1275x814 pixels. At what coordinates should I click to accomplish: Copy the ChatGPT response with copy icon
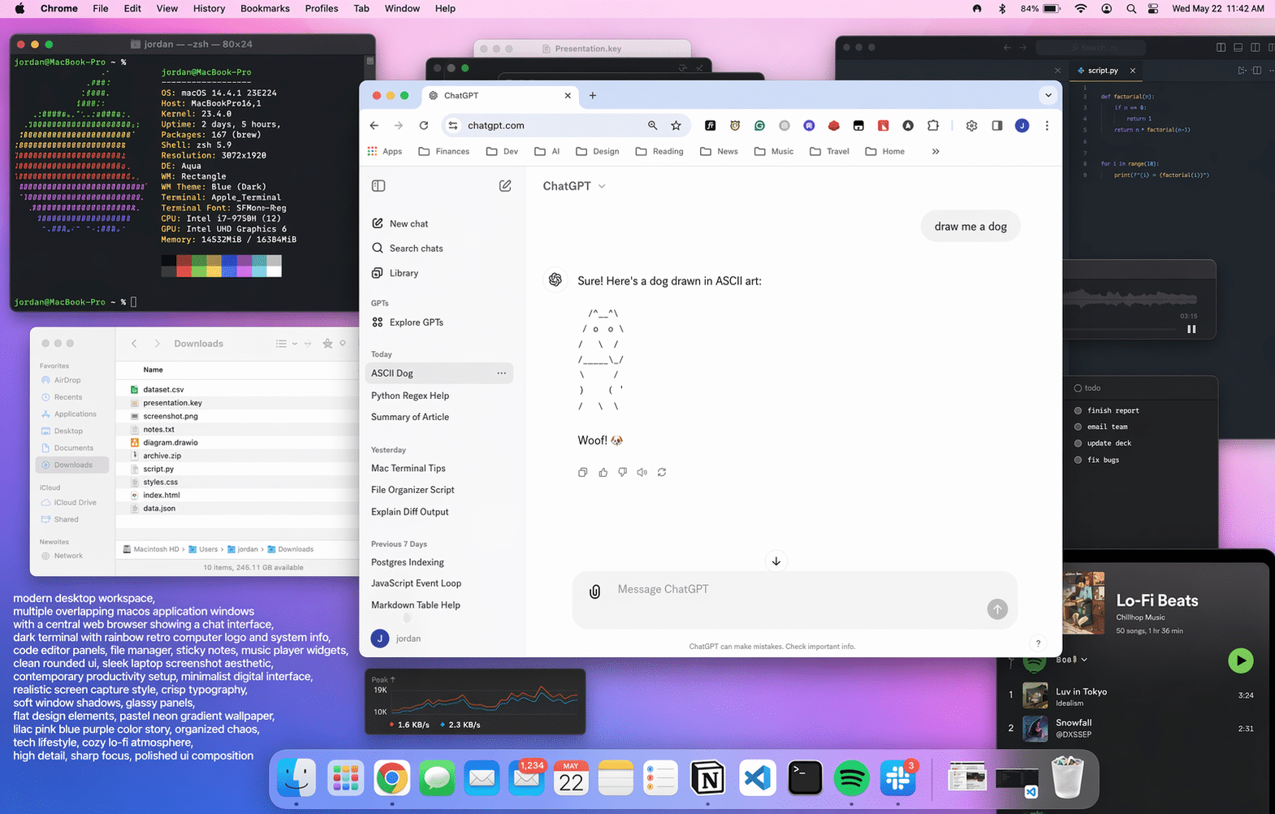[582, 472]
